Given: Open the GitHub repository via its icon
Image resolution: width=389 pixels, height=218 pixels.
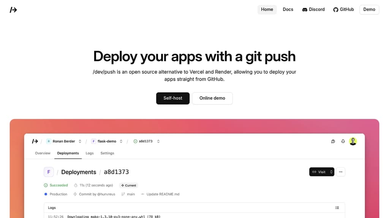Looking at the screenshot, I should pyautogui.click(x=335, y=9).
